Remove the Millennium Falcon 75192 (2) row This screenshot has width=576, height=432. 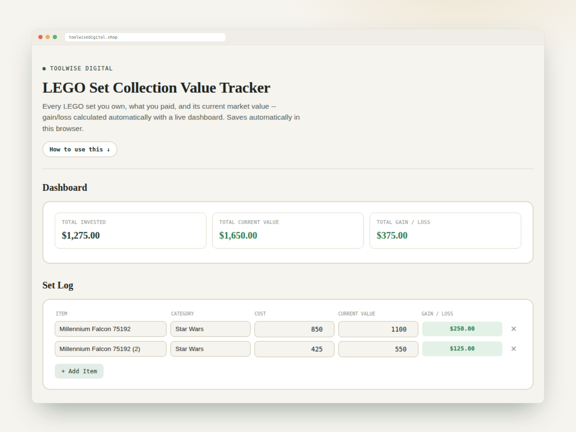click(x=514, y=349)
